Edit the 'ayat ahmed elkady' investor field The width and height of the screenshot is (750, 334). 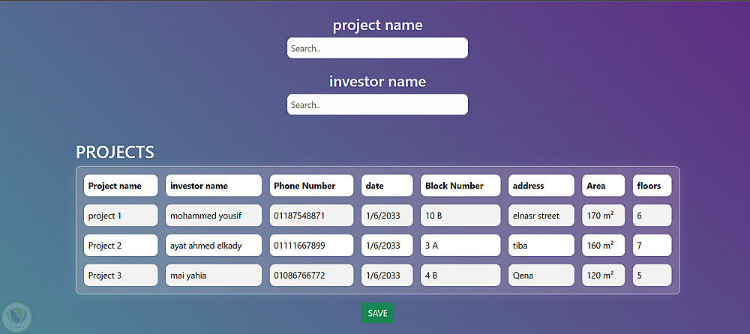[x=214, y=246]
